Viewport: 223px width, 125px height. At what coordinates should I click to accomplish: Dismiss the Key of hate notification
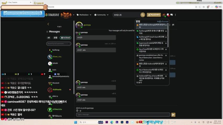pyautogui.click(x=166, y=49)
